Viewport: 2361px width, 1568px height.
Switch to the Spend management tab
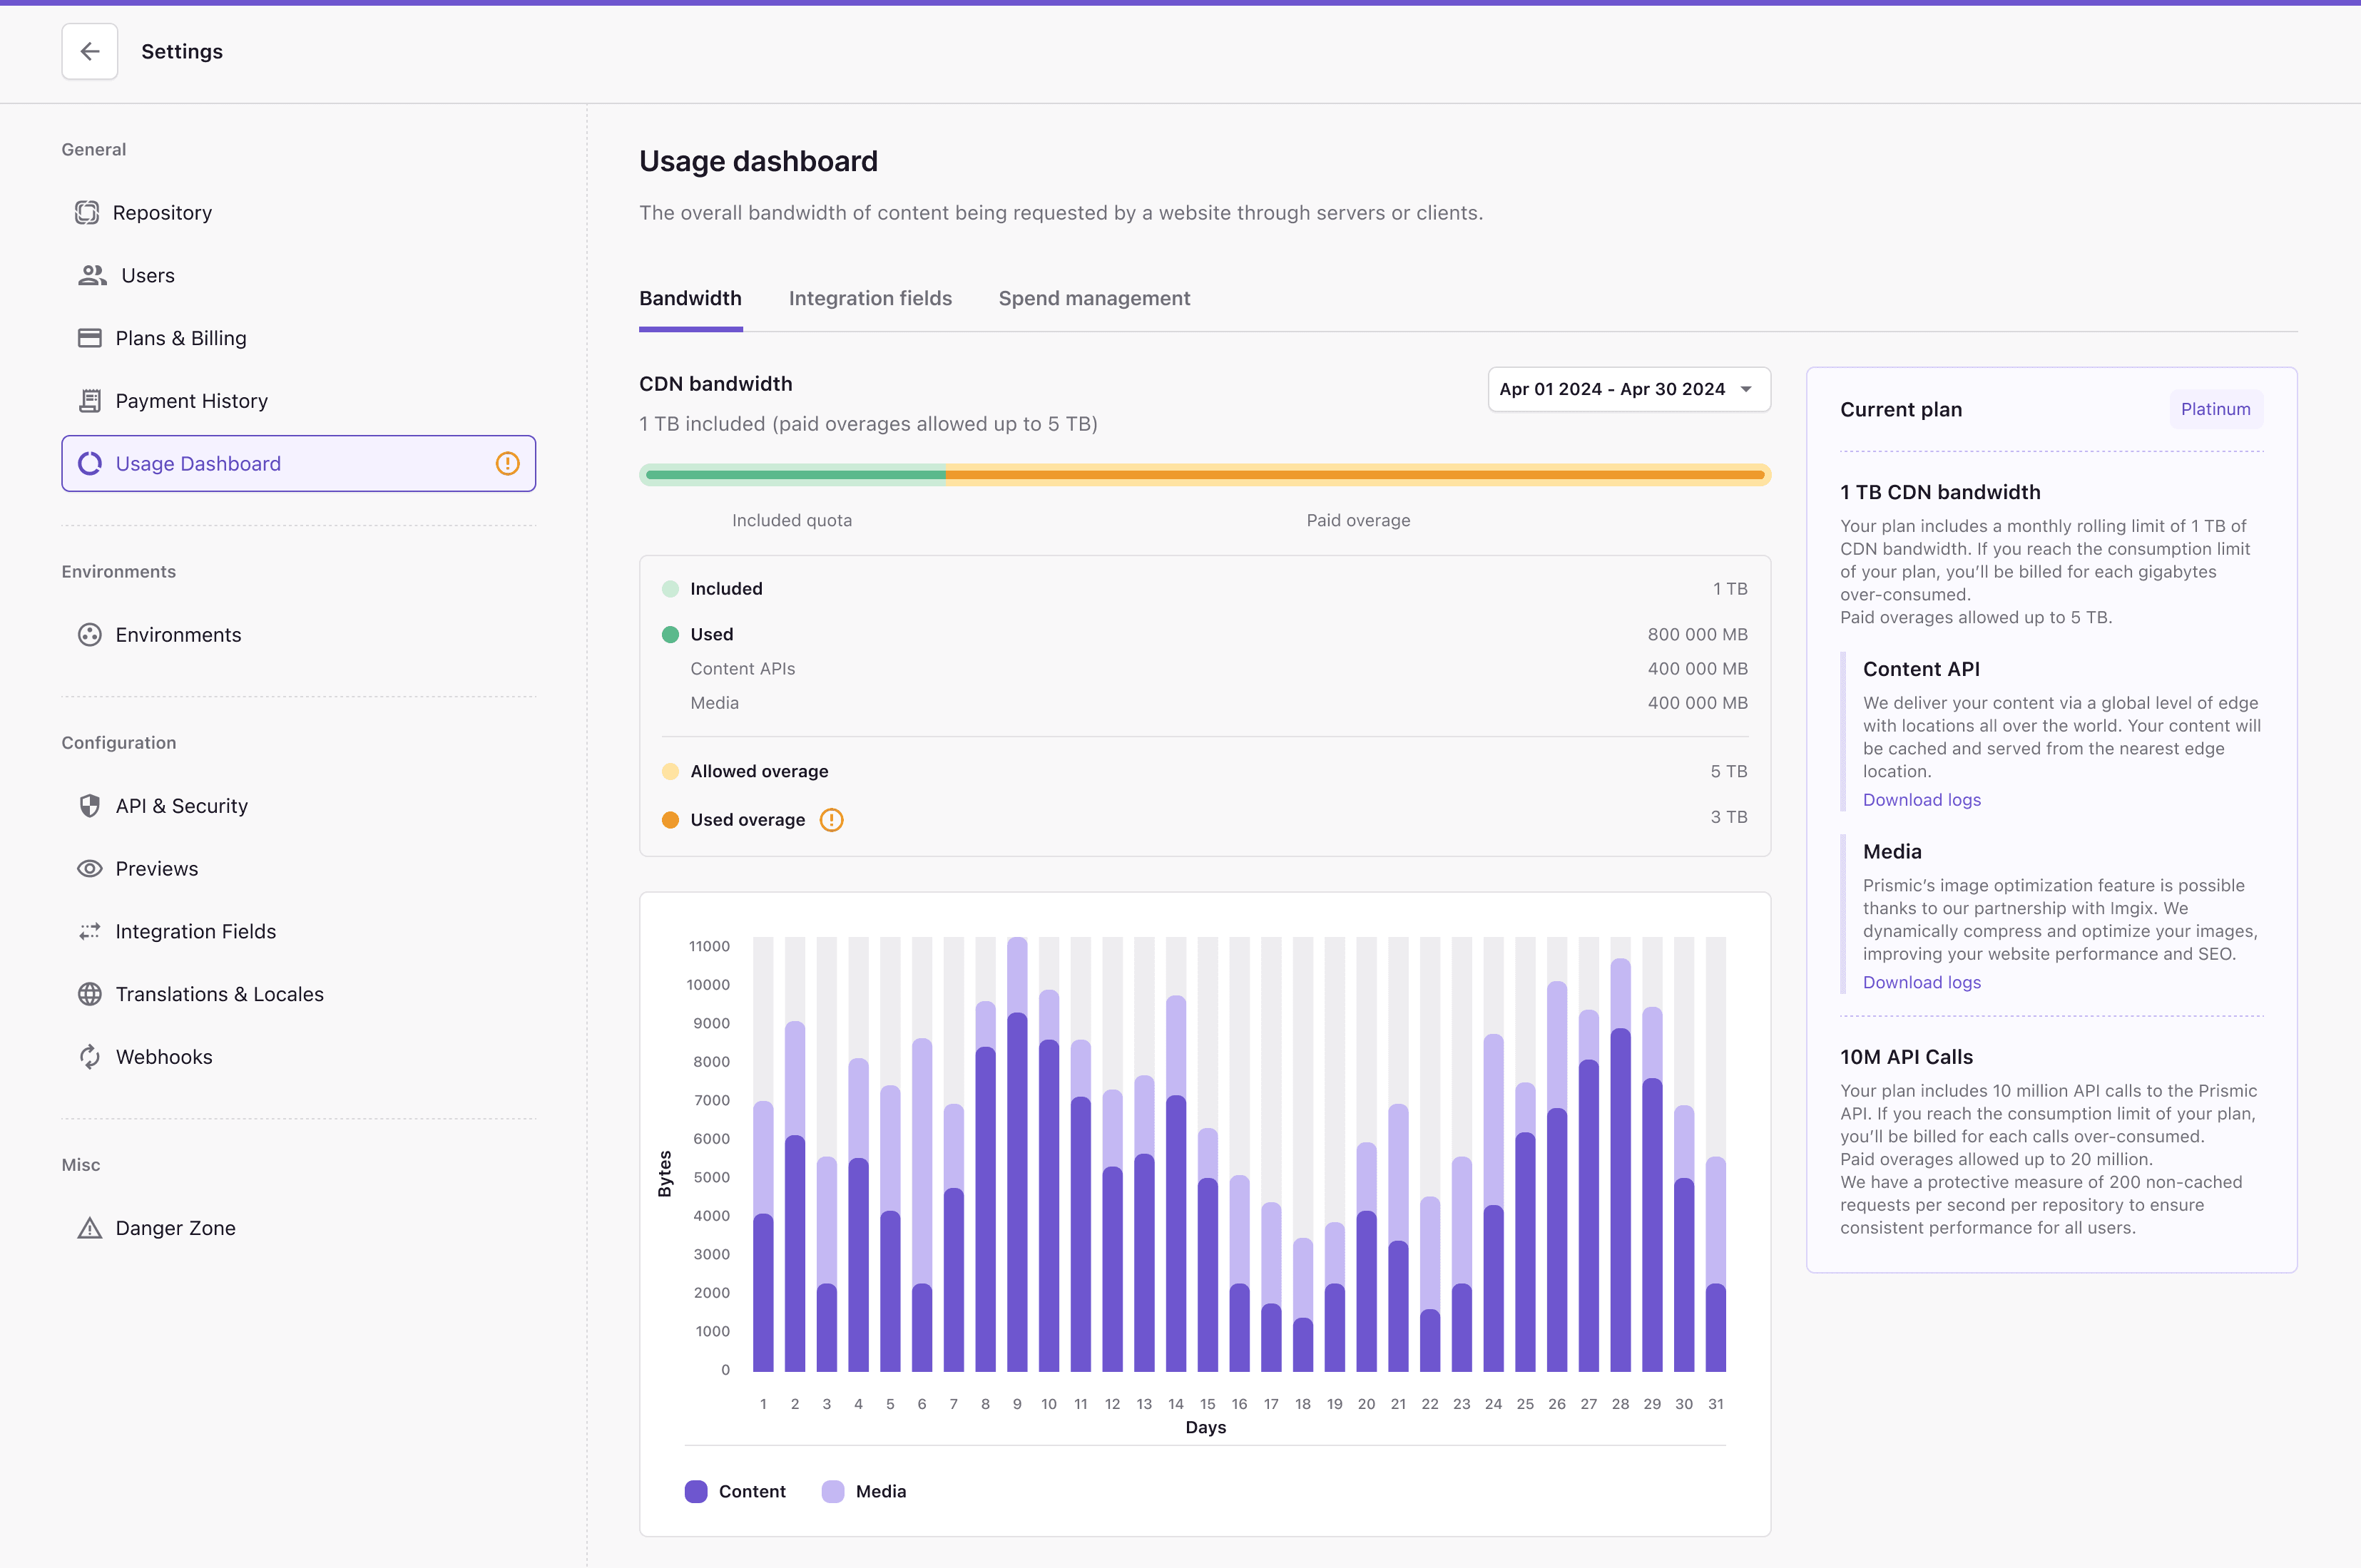[x=1093, y=298]
